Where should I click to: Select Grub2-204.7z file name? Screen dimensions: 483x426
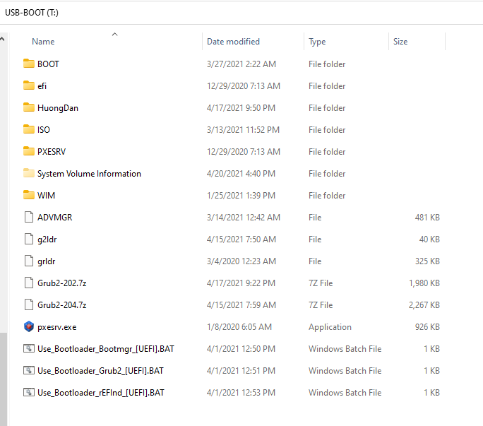tap(61, 305)
